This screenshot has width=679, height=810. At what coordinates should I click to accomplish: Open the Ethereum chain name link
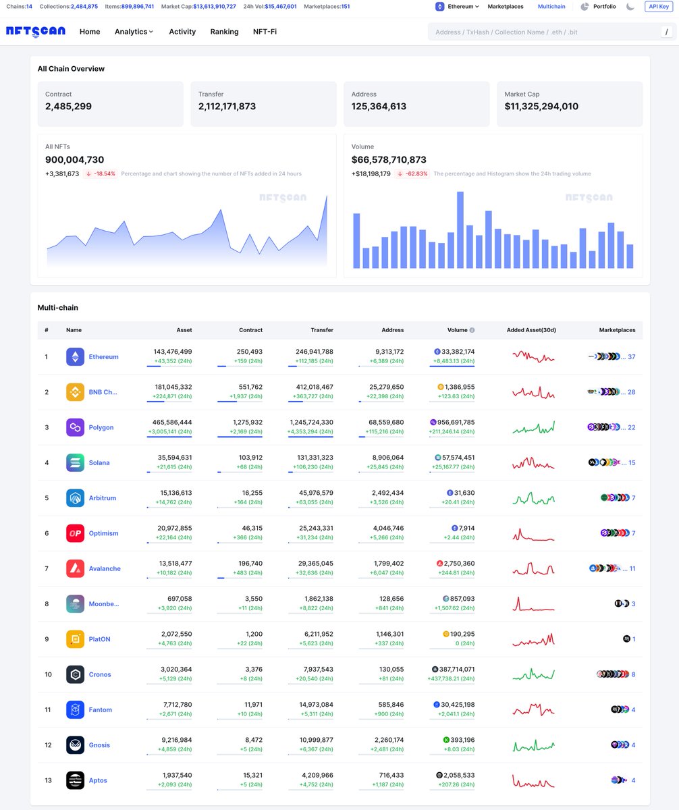103,357
